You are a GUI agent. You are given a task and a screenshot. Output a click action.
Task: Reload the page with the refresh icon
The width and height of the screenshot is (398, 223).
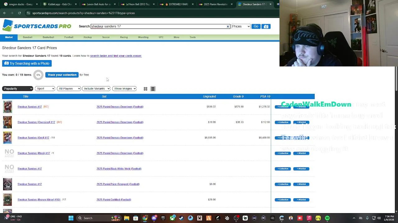pos(19,13)
